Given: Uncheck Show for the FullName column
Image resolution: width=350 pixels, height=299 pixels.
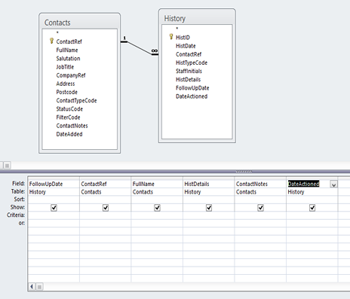Looking at the screenshot, I should [x=157, y=208].
